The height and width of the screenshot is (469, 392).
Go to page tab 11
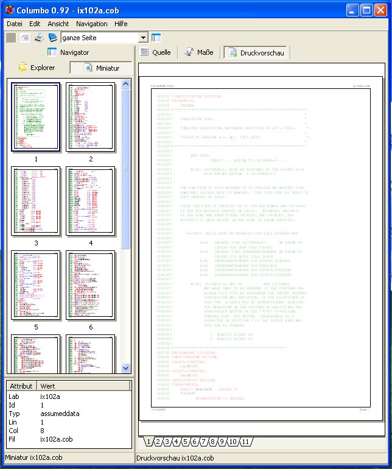coord(245,442)
